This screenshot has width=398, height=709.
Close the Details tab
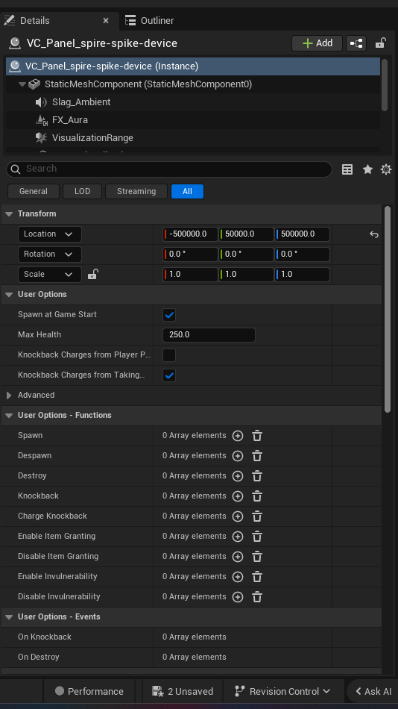coord(106,21)
